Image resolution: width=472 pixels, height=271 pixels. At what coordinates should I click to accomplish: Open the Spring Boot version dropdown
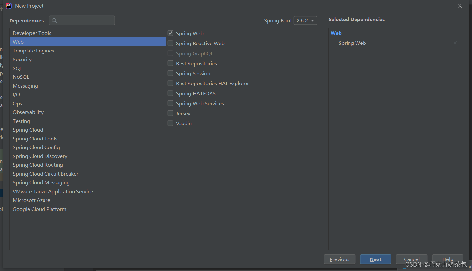[305, 20]
